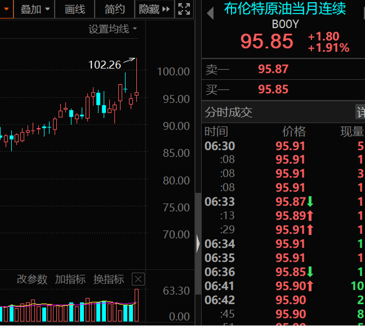Click 加指标 to add indicator
This screenshot has width=365, height=326.
tap(70, 279)
